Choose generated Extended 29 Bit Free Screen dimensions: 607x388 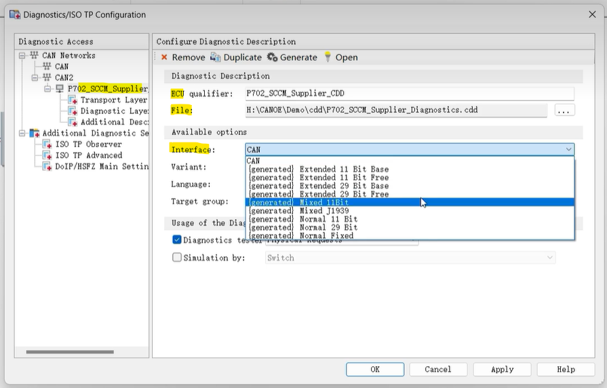coord(410,194)
